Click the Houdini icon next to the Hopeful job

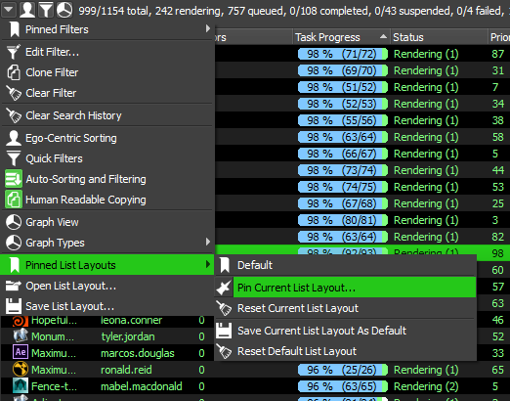click(x=21, y=321)
